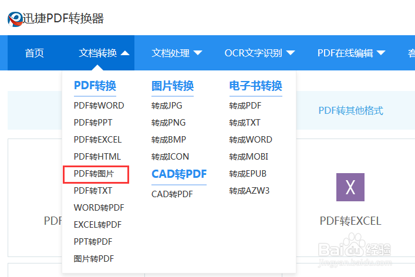
Task: Choose 图片转PDF menu entry
Action: tap(94, 258)
